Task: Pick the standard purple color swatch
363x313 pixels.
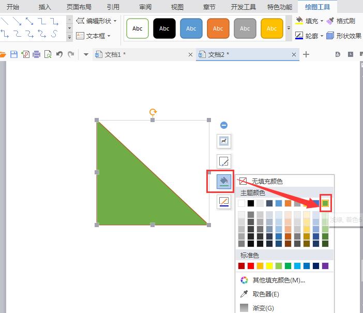Action: coord(325,266)
